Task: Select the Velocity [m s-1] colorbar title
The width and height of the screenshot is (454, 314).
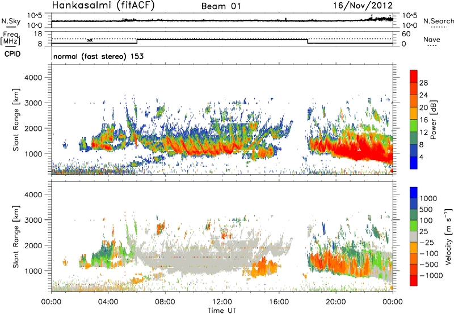Action: [448, 236]
